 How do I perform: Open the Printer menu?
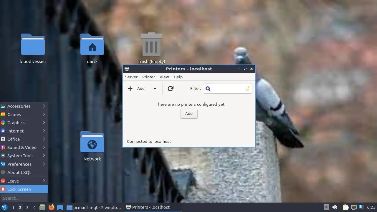148,77
